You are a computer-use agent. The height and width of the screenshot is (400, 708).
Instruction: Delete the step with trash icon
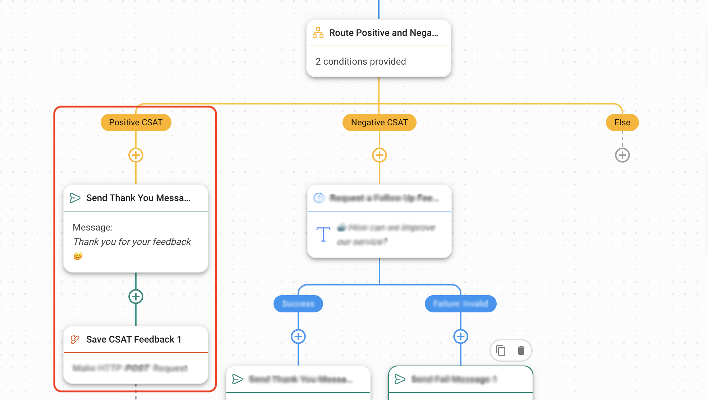coord(521,350)
